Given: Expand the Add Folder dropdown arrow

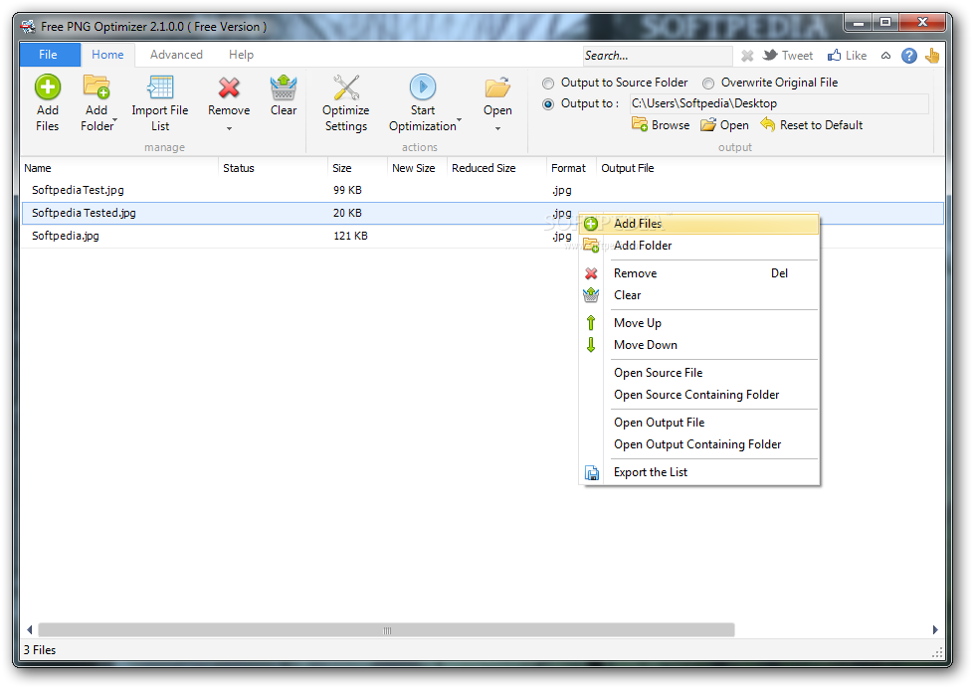Looking at the screenshot, I should 114,119.
